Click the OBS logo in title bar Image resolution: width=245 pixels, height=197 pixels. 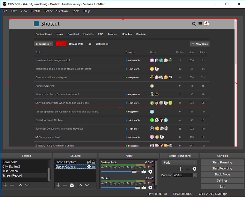coord(4,4)
